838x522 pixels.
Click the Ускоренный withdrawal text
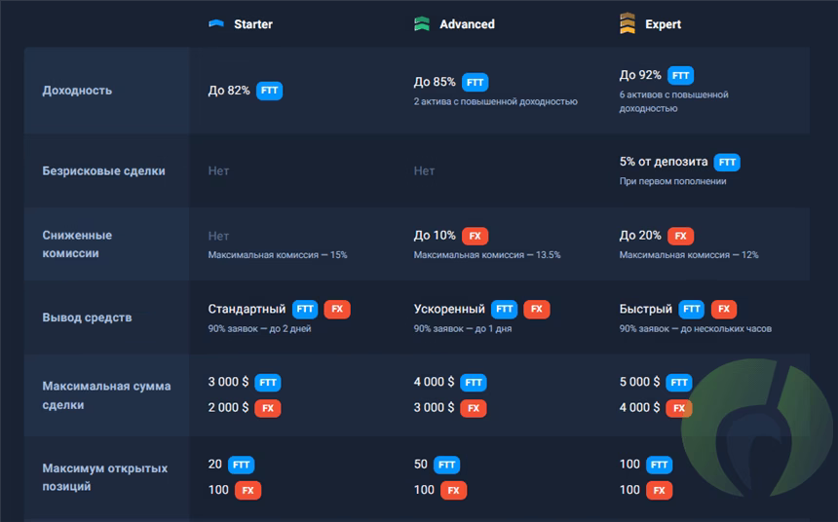(449, 309)
